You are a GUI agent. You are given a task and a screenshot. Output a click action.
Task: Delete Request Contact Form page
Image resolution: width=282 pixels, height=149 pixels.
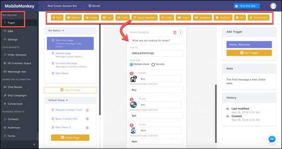pyautogui.click(x=87, y=110)
